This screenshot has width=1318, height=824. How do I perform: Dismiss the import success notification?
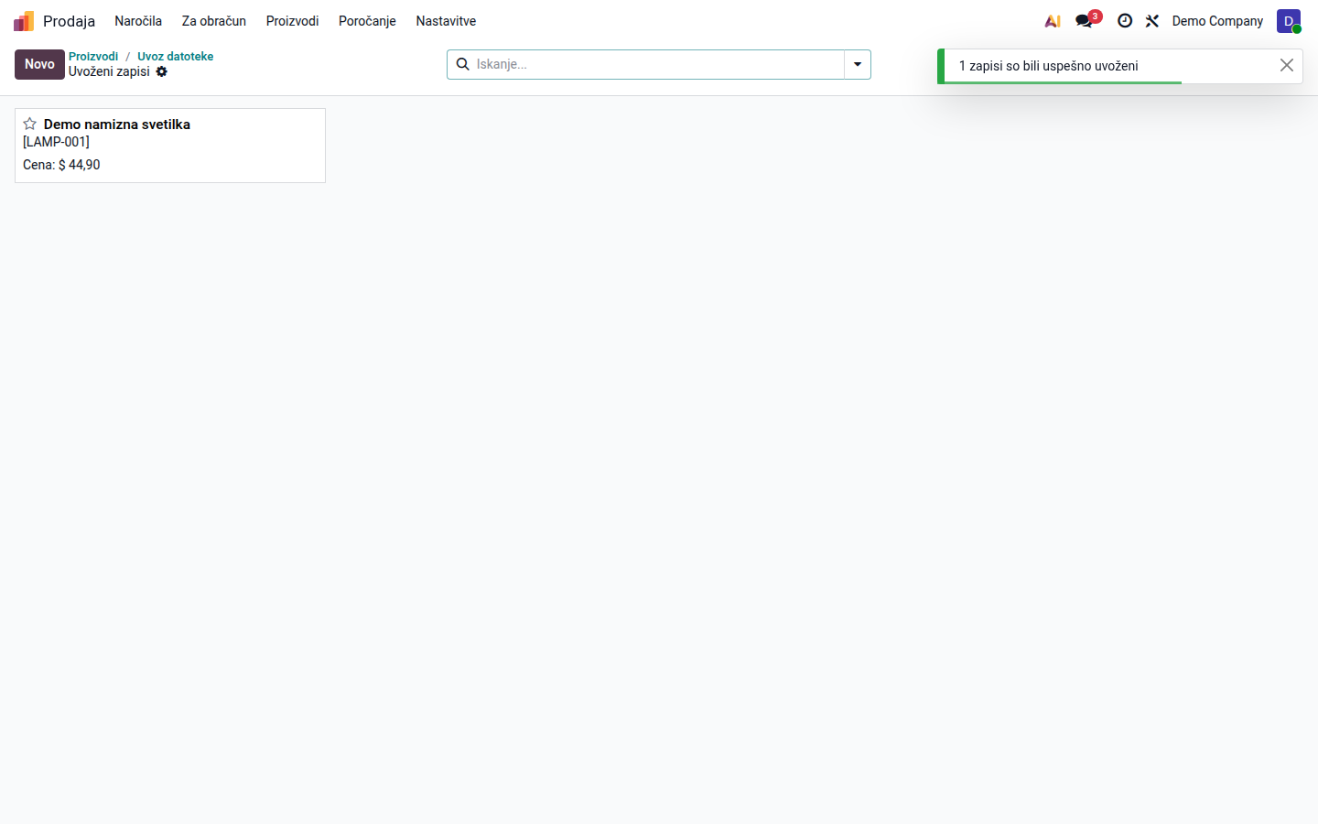coord(1287,65)
